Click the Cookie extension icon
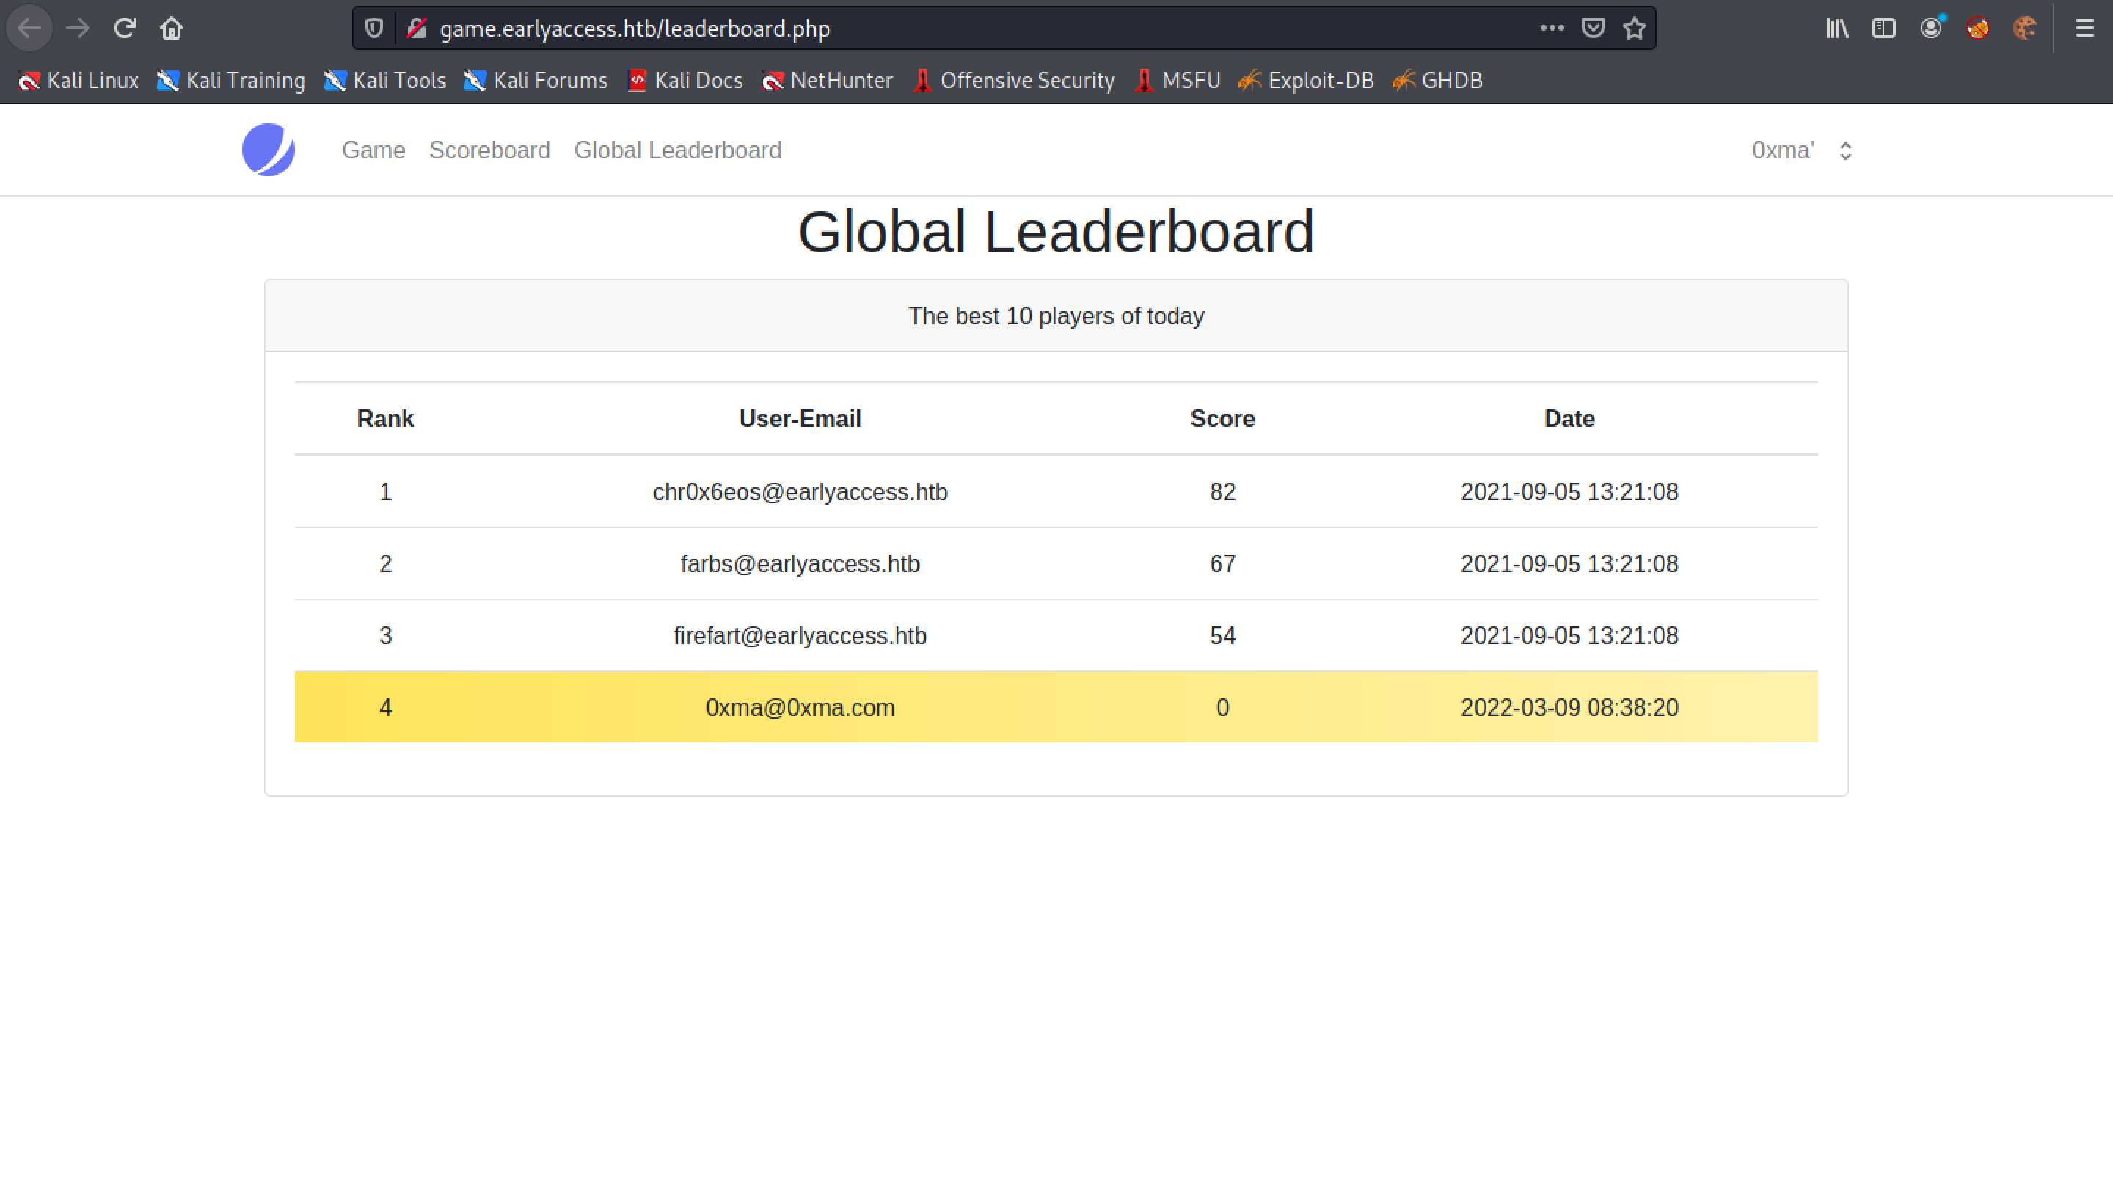Screen dimensions: 2113x1184 pos(2024,29)
